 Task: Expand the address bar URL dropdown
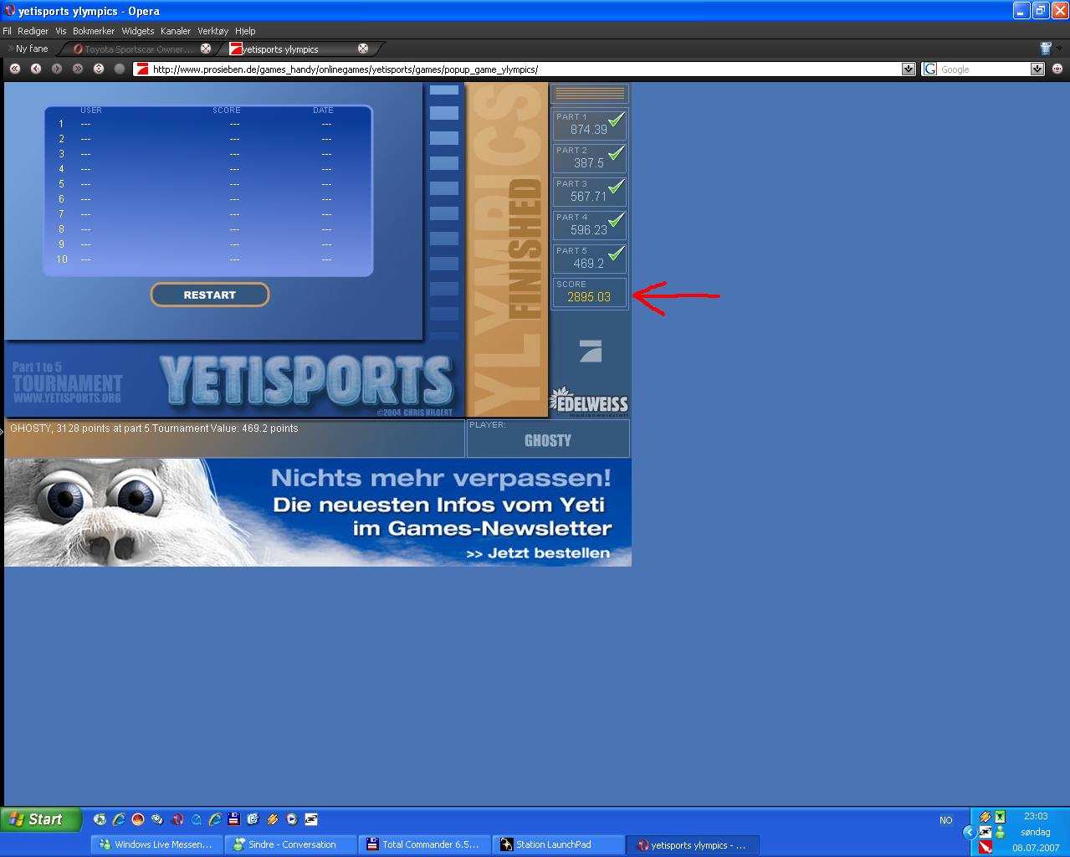909,69
